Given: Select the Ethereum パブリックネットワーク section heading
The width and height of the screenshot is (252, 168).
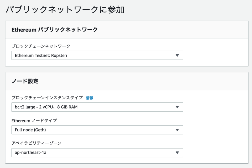Looking at the screenshot, I should tap(55, 30).
